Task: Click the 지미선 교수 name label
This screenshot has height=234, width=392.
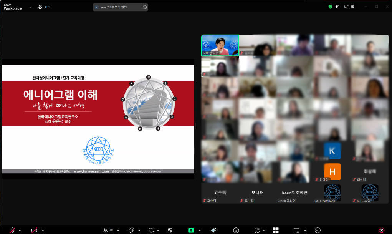Action: [210, 53]
